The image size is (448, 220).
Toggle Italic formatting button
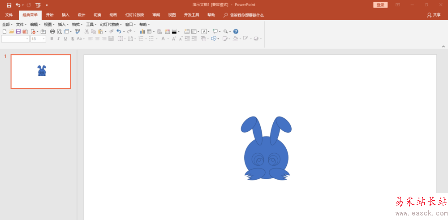pyautogui.click(x=59, y=39)
